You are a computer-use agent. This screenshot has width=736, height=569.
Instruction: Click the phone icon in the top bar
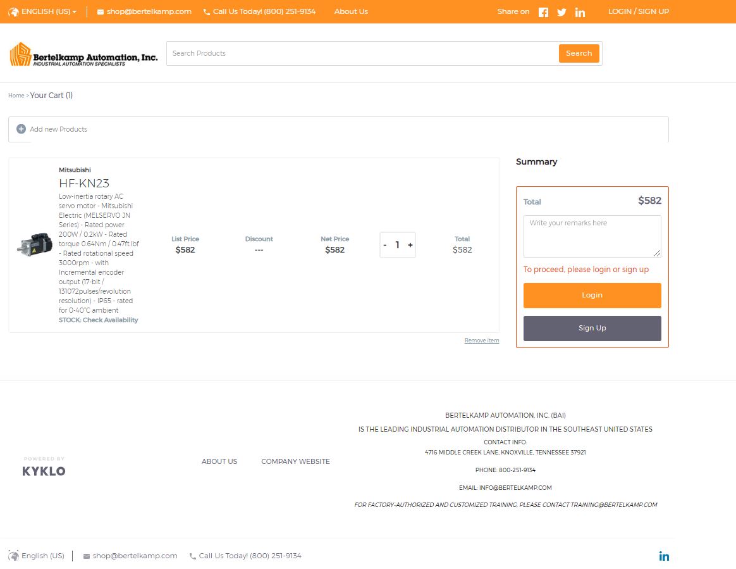click(x=207, y=12)
